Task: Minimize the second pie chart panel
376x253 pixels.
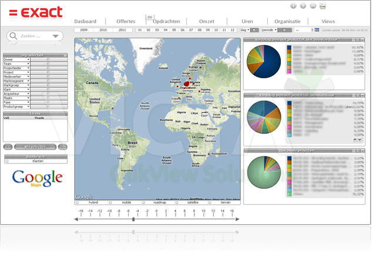Action: [x=362, y=95]
